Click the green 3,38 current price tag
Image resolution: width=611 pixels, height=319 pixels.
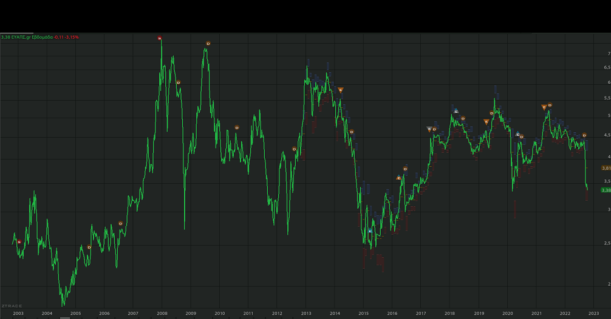click(606, 190)
